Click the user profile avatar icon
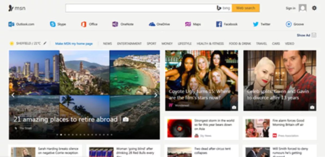Screen dimensions: 325x157 303,8
